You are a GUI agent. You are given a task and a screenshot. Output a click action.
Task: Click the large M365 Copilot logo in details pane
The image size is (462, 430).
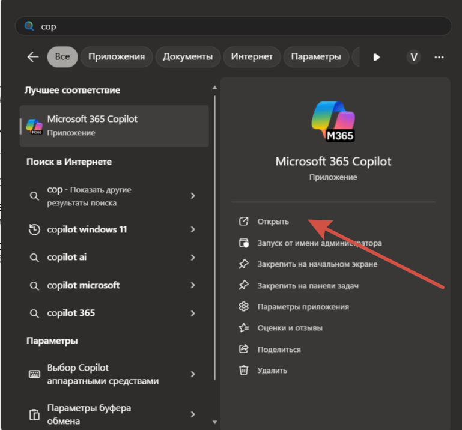333,121
